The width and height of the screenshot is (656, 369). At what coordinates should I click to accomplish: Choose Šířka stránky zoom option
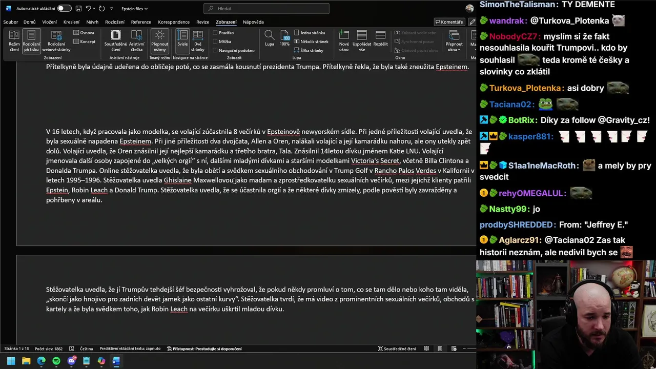pyautogui.click(x=309, y=50)
